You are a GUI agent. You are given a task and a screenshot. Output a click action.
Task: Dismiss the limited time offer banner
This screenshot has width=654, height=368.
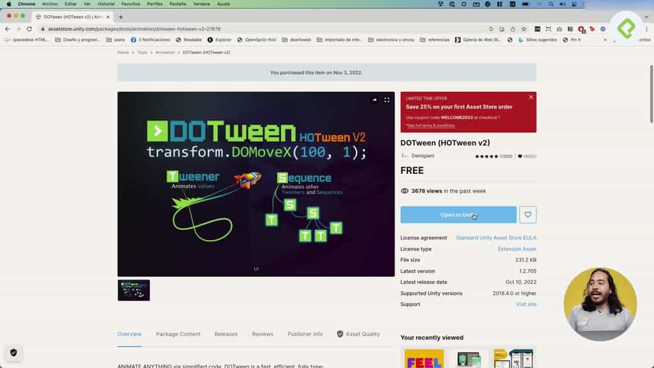[531, 97]
